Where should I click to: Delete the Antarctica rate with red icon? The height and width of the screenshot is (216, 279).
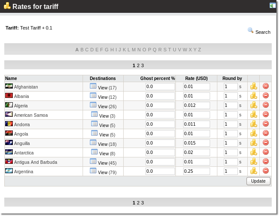pyautogui.click(x=265, y=152)
